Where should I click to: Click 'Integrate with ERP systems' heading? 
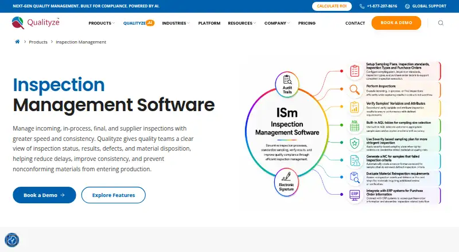(394, 192)
